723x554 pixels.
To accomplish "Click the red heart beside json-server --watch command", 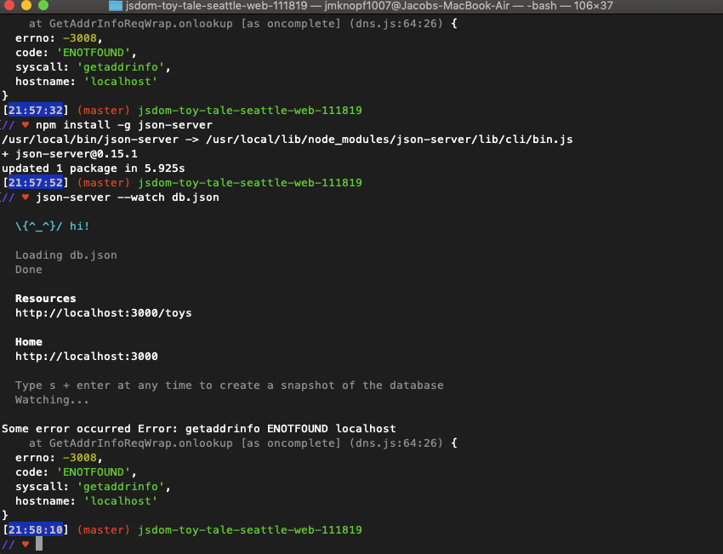I will coord(26,197).
